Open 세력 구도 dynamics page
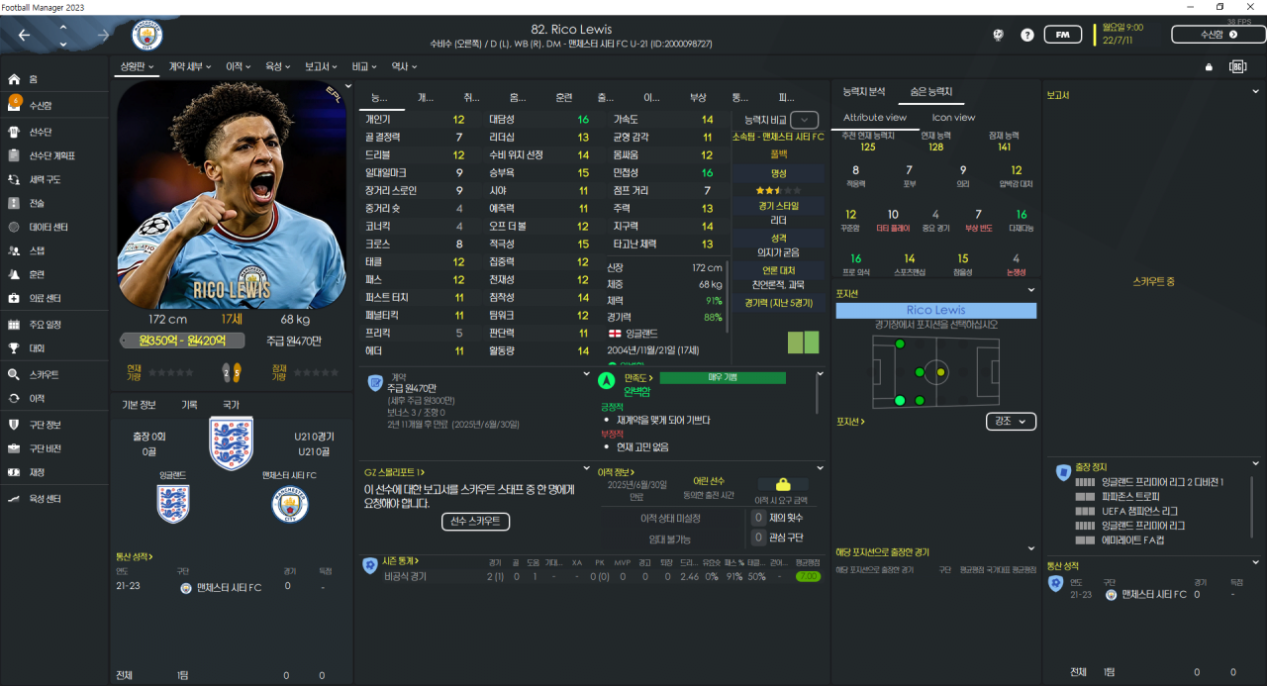 point(54,179)
